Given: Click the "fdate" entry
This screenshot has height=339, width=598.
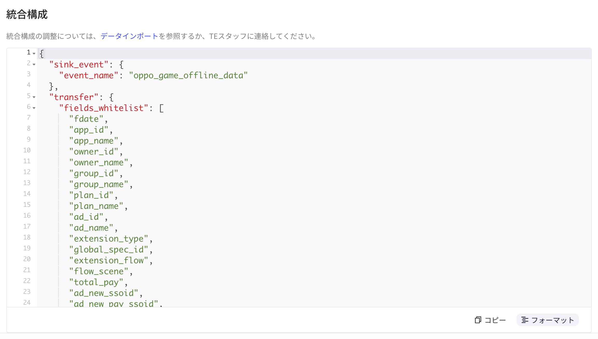Looking at the screenshot, I should (x=86, y=119).
